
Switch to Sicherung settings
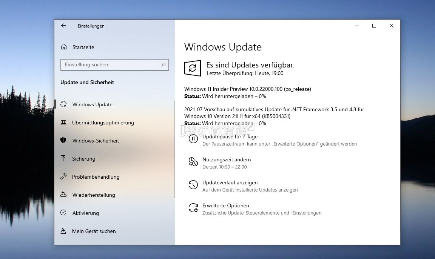pos(83,159)
